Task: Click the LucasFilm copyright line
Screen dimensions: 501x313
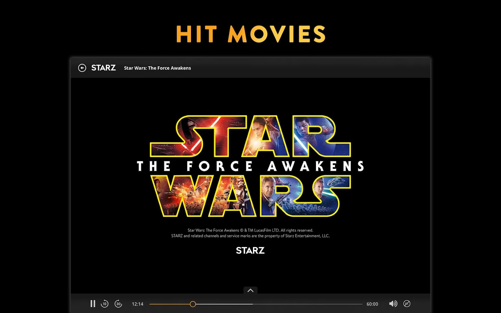Action: pos(250,230)
